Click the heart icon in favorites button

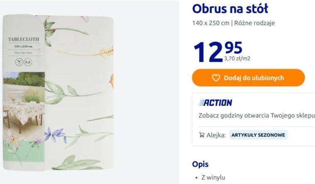[215, 78]
